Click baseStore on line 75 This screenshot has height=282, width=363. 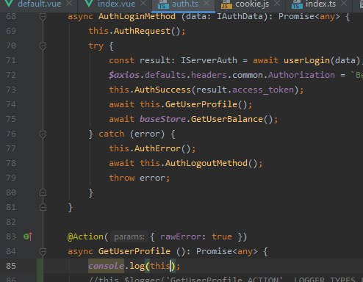pos(162,119)
